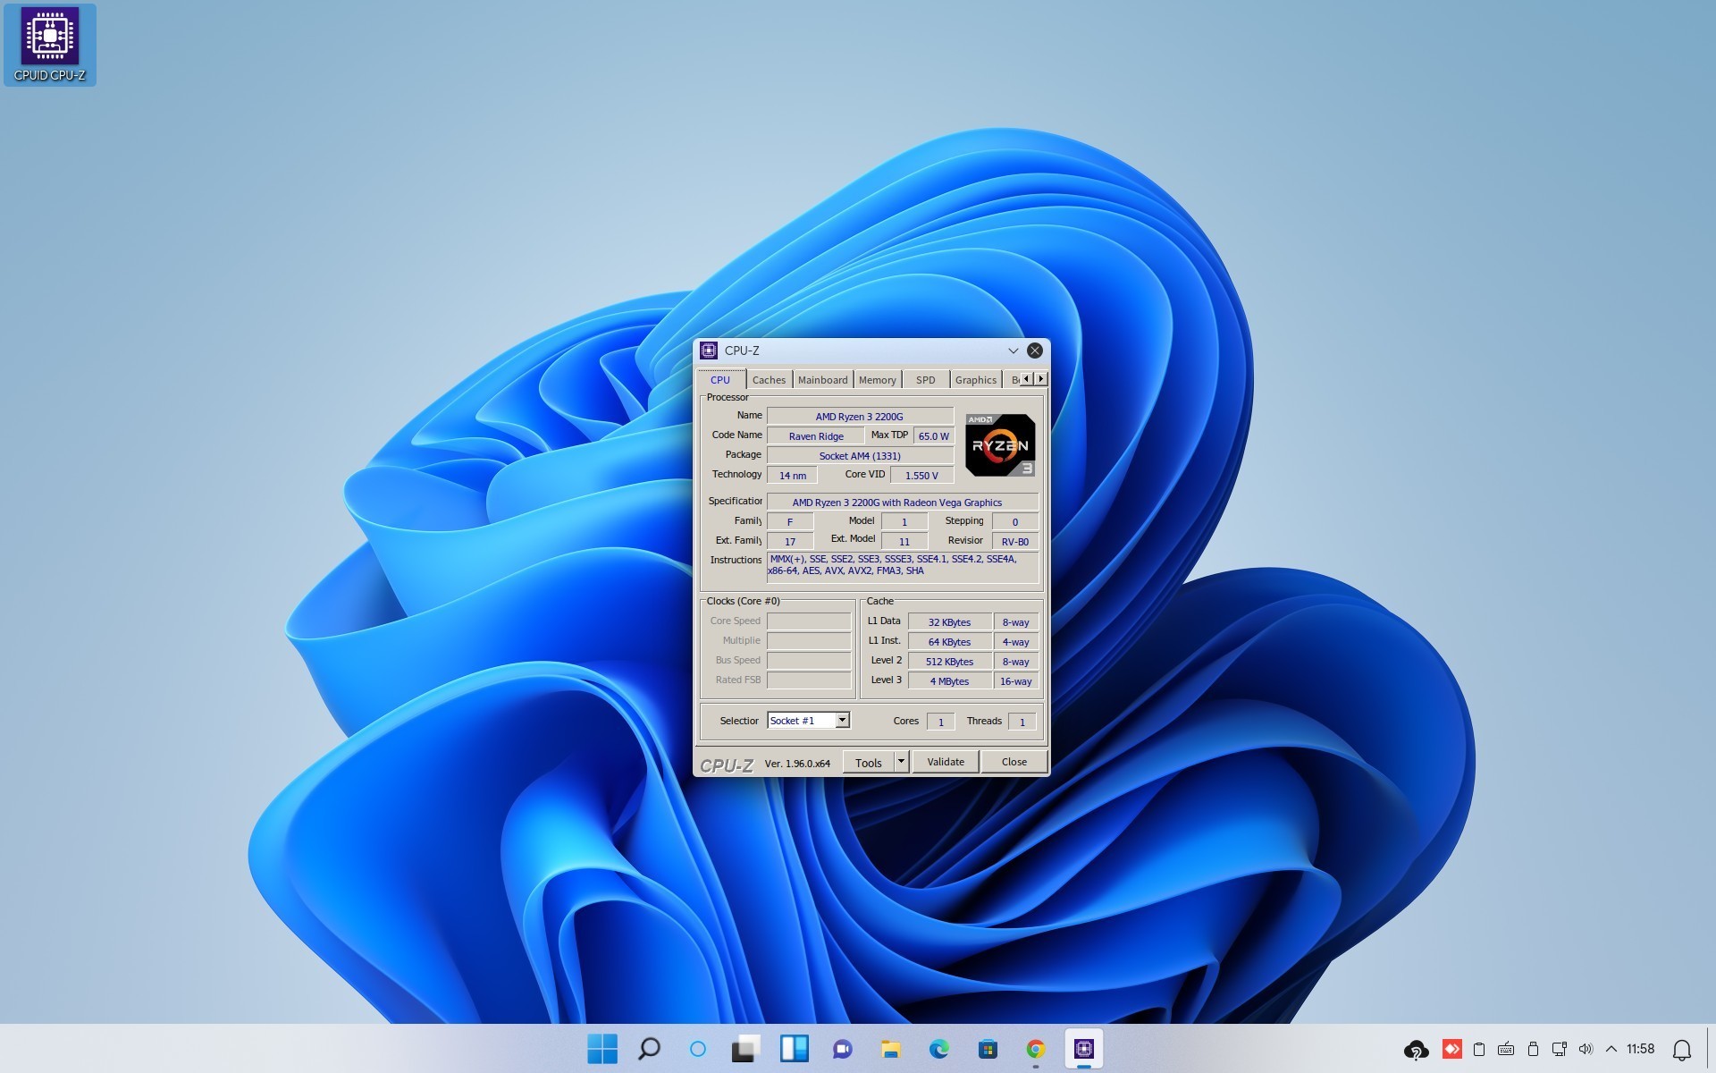
Task: Click the Validate button
Action: coord(946,762)
